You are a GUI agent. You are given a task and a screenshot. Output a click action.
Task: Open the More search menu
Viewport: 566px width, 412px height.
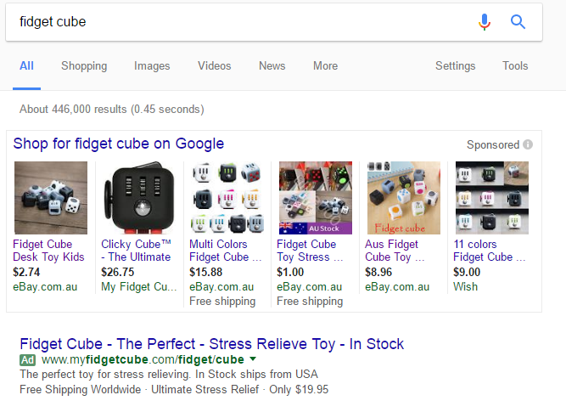(325, 65)
